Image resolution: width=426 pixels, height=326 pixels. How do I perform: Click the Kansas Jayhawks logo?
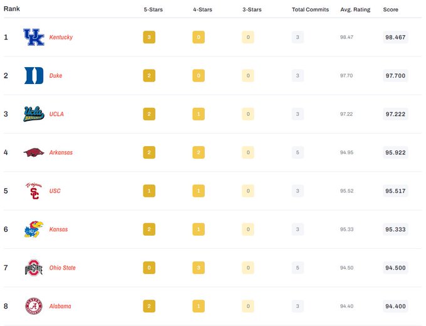tap(34, 229)
